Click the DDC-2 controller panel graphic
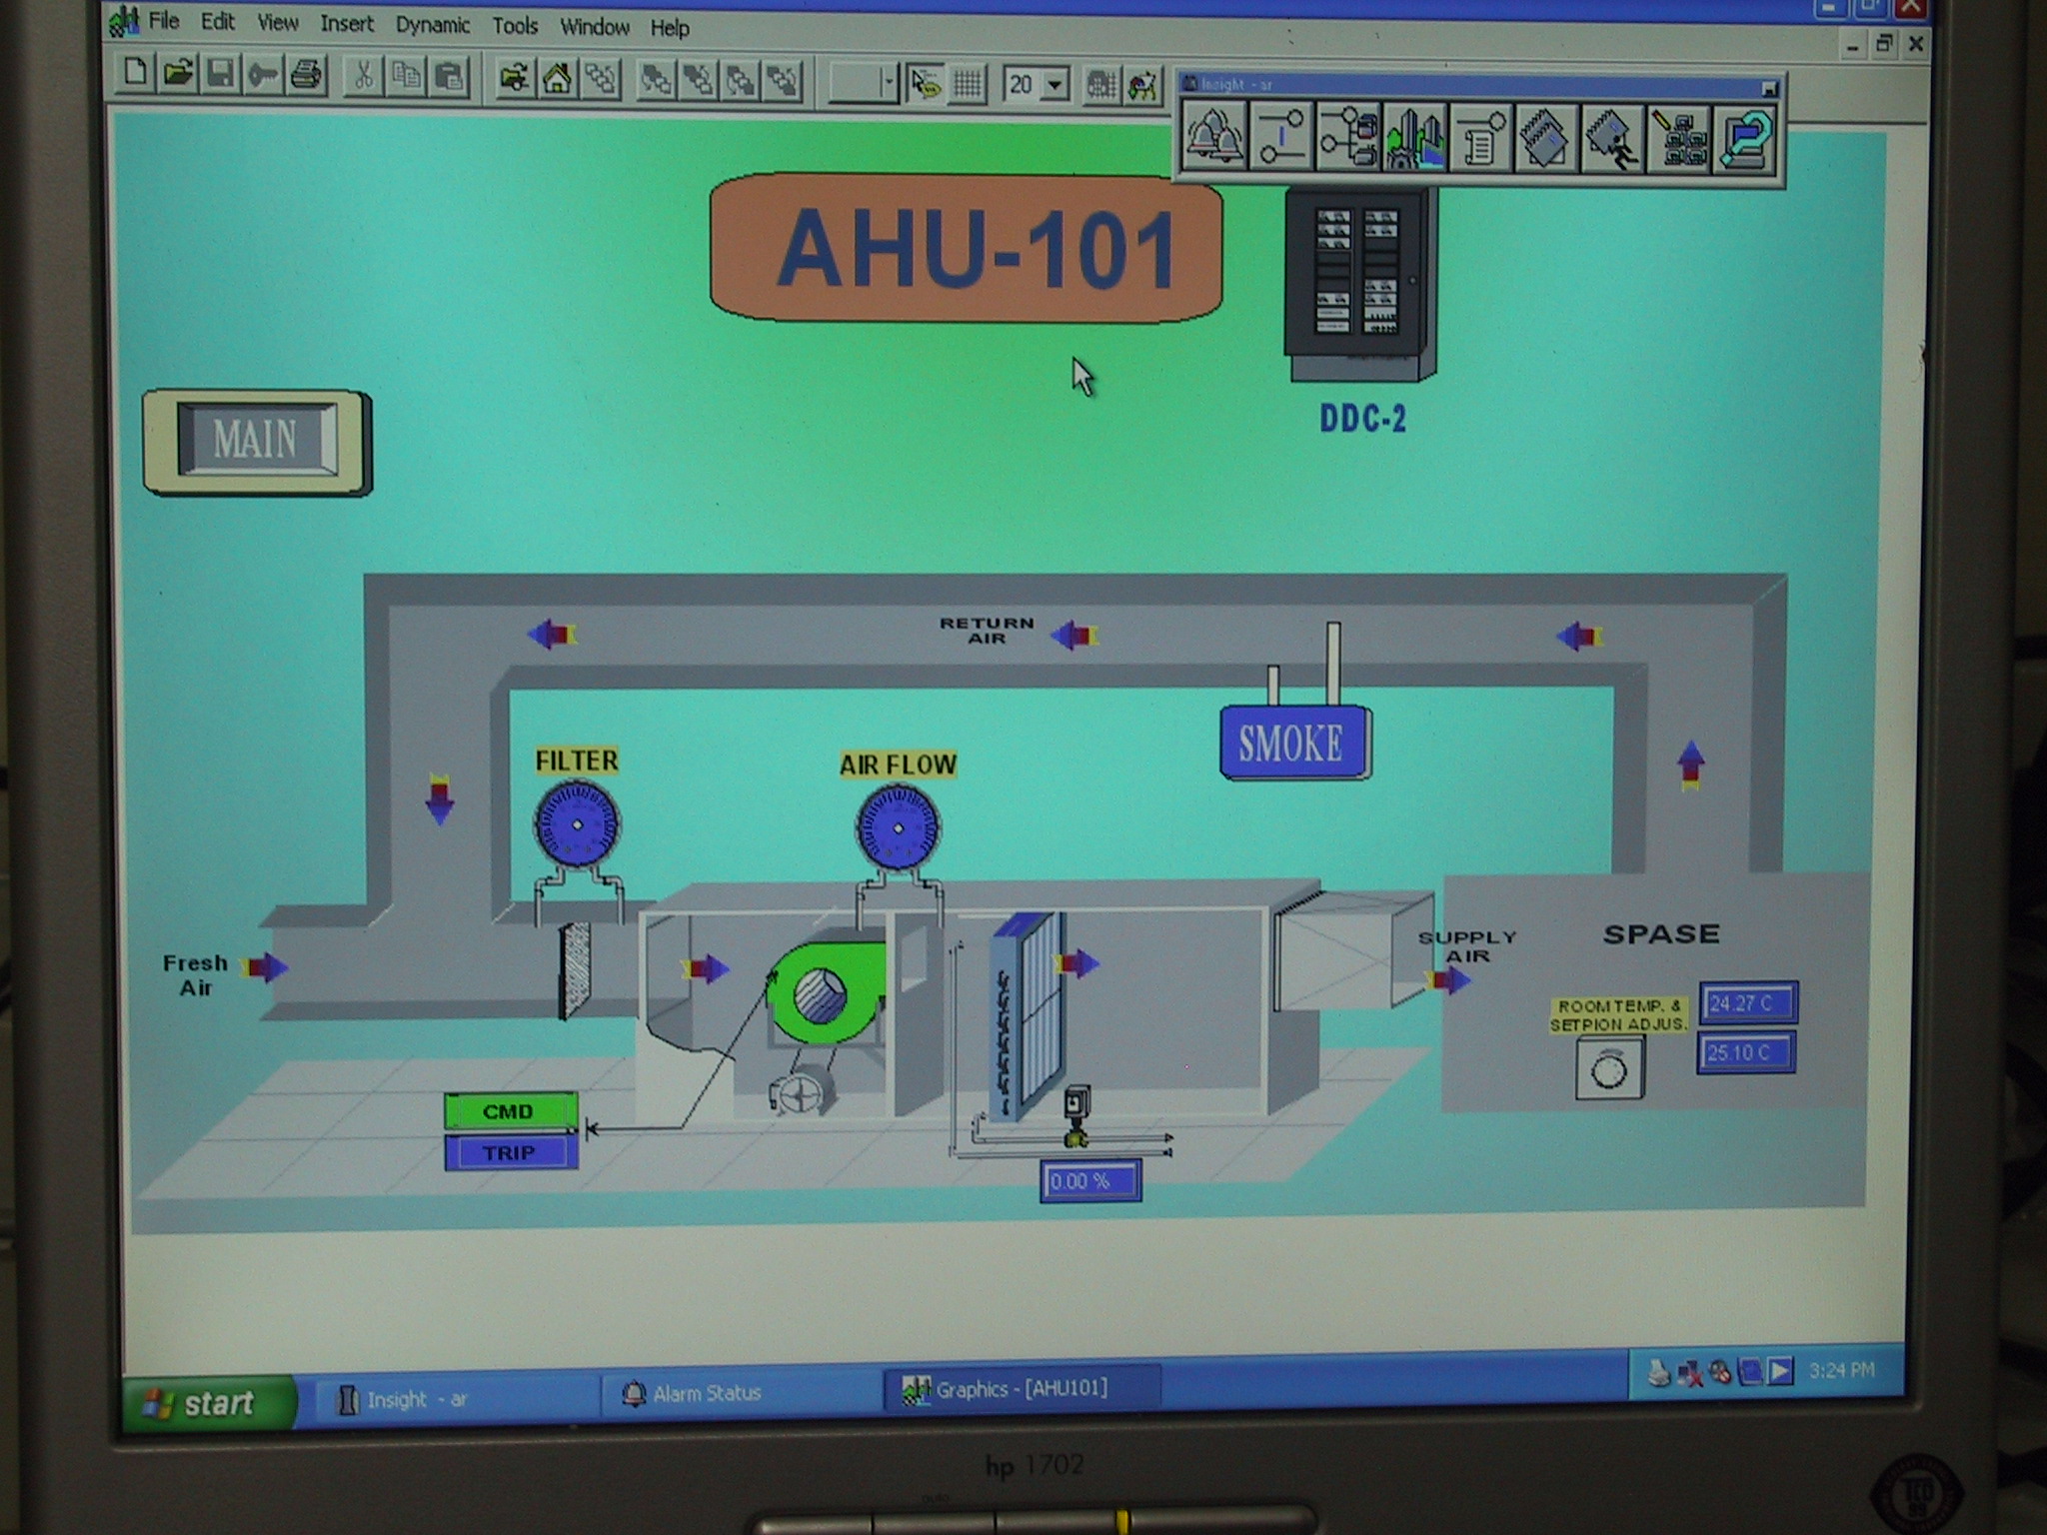Viewport: 2047px width, 1535px height. point(1360,285)
